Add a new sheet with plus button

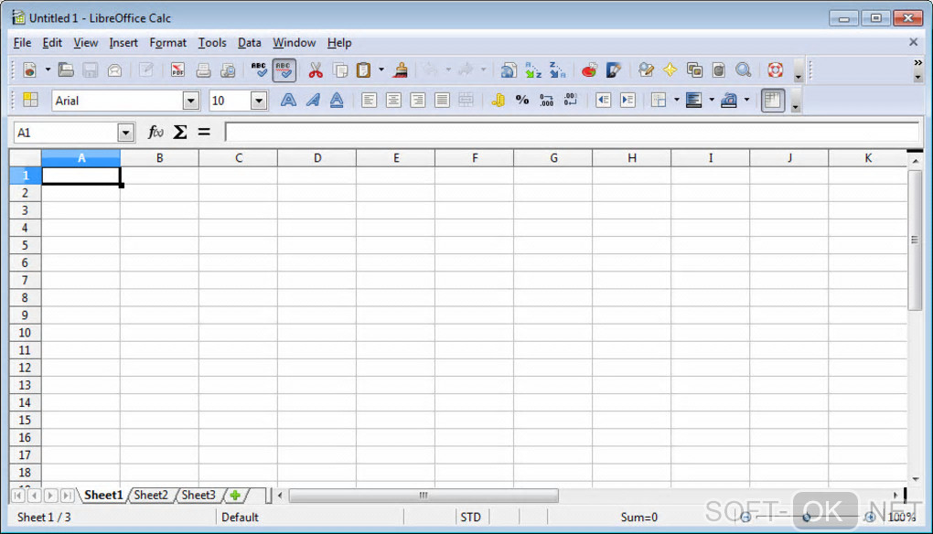click(x=236, y=495)
